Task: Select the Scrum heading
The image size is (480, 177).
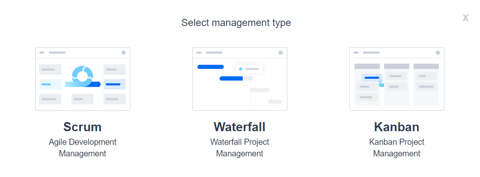Action: click(x=82, y=127)
